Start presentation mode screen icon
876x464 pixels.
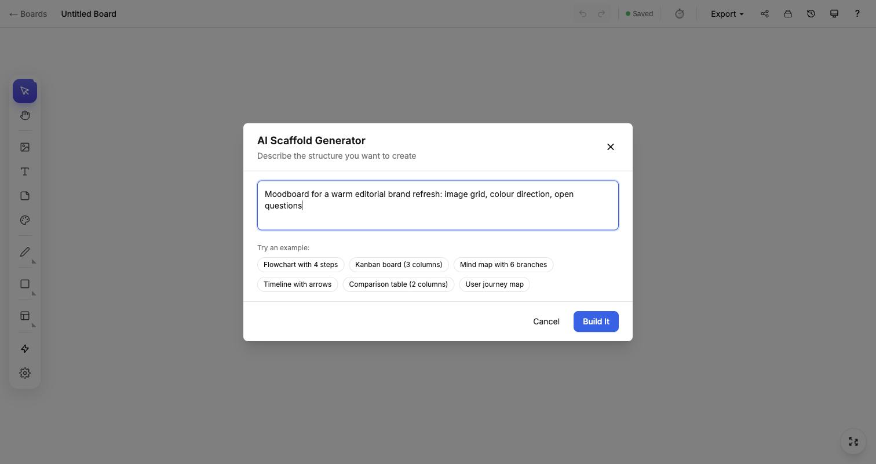point(834,14)
